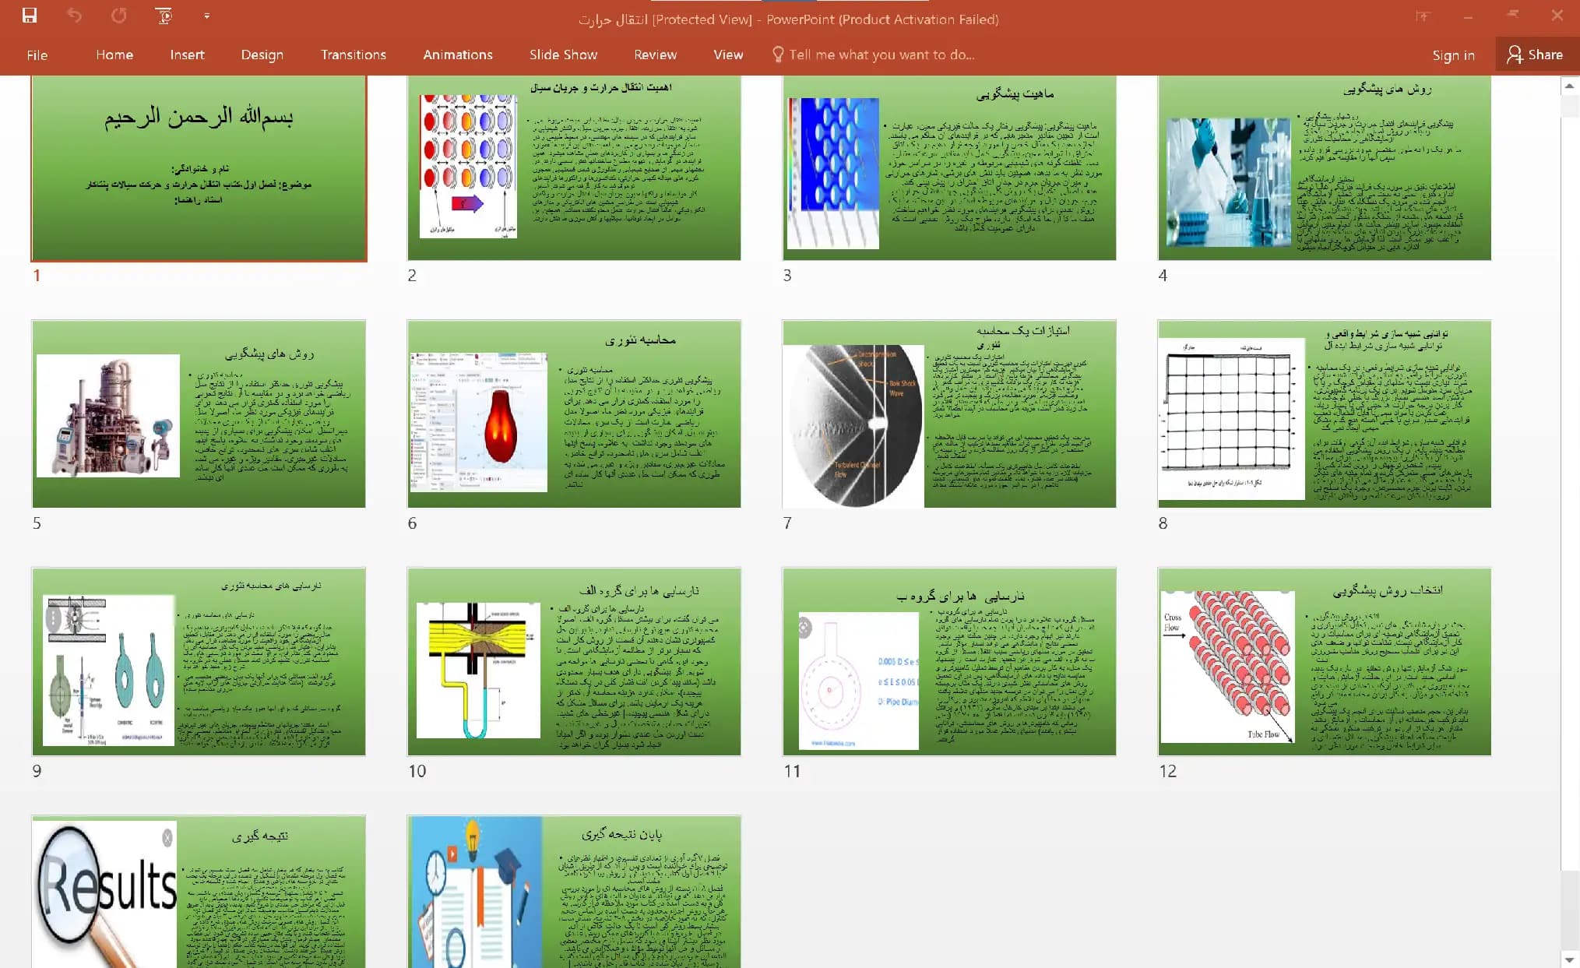Click scrollbar up arrow
This screenshot has height=968, width=1580.
1570,86
